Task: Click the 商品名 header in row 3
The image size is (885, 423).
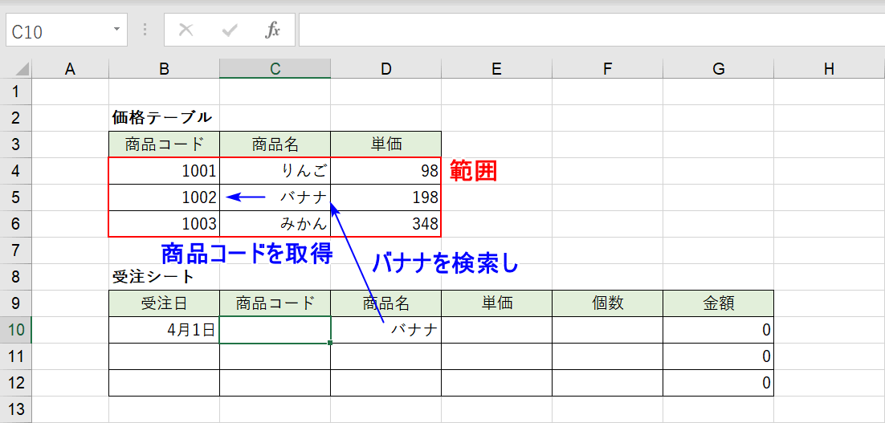Action: [275, 144]
